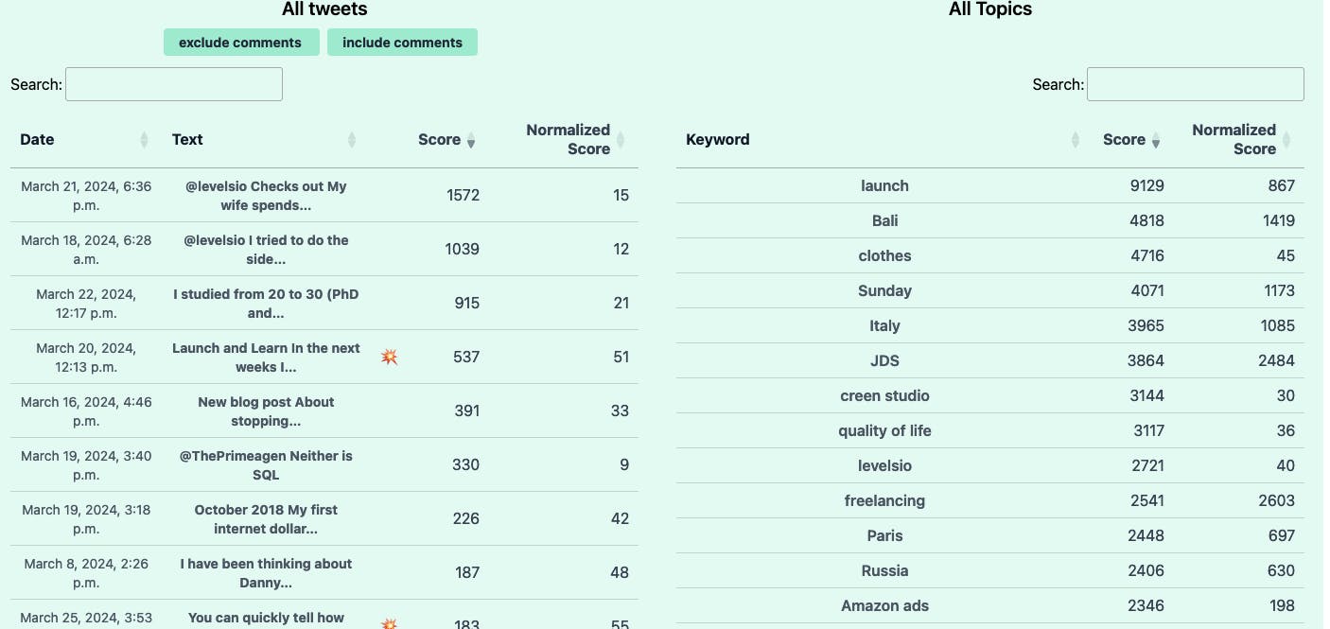
Task: Sort topics by Keyword column arrows
Action: coord(1076,140)
